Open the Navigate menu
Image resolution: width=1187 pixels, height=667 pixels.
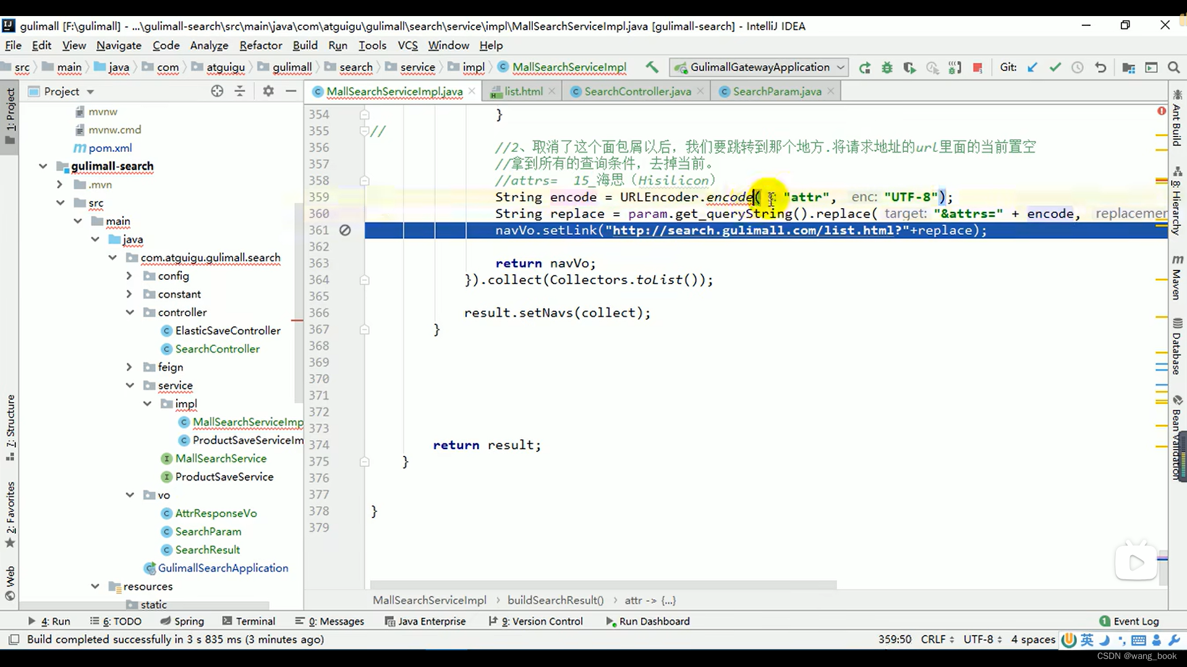tap(119, 45)
